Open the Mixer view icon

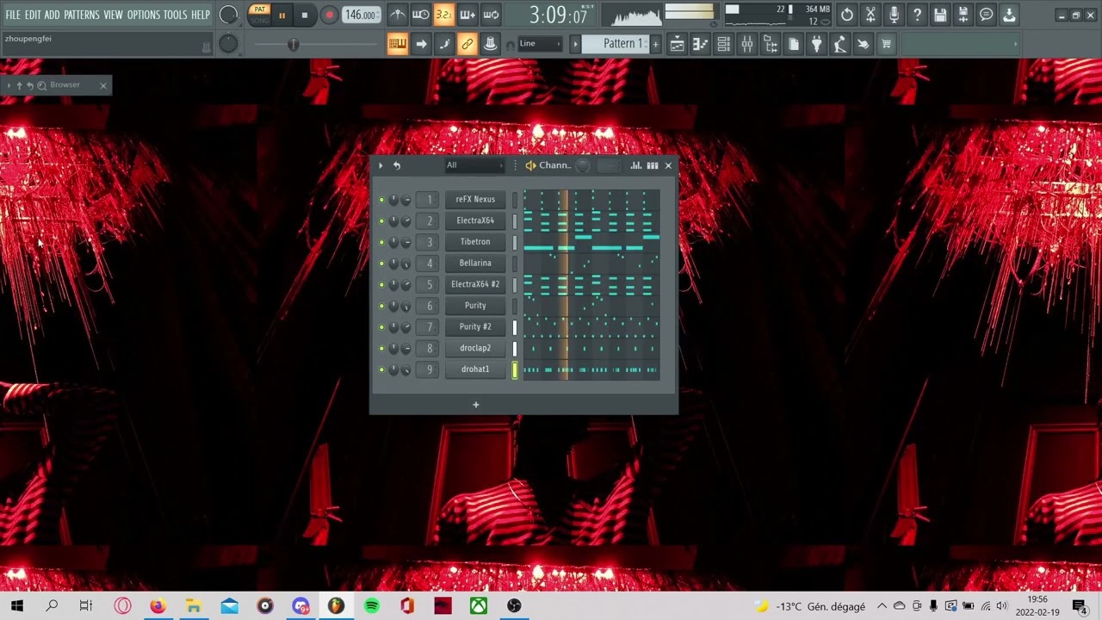pyautogui.click(x=747, y=44)
